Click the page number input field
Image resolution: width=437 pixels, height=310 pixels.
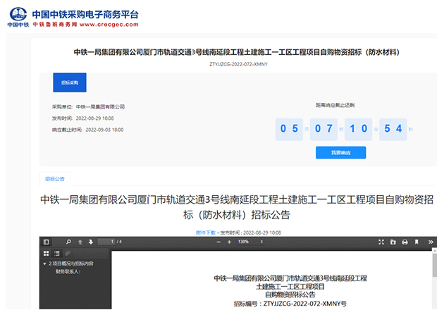(106, 242)
